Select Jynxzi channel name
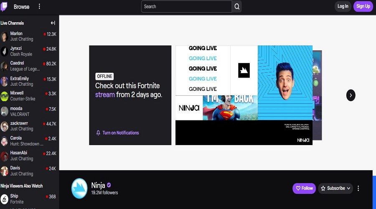The height and width of the screenshot is (209, 376). pos(16,48)
